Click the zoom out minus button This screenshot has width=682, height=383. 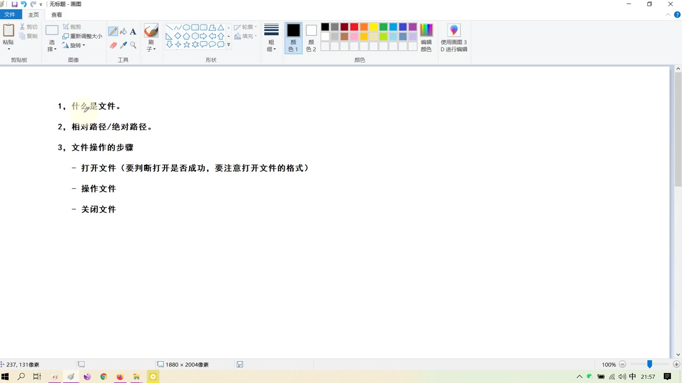click(622, 364)
